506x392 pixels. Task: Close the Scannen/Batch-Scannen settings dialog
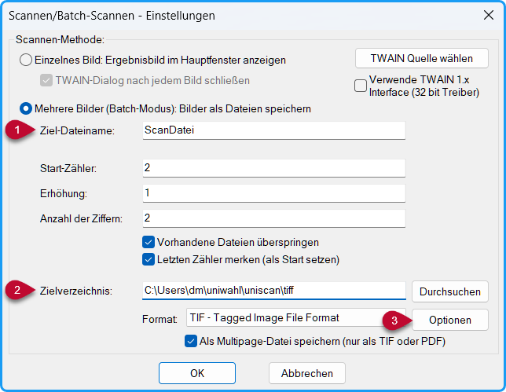point(489,15)
